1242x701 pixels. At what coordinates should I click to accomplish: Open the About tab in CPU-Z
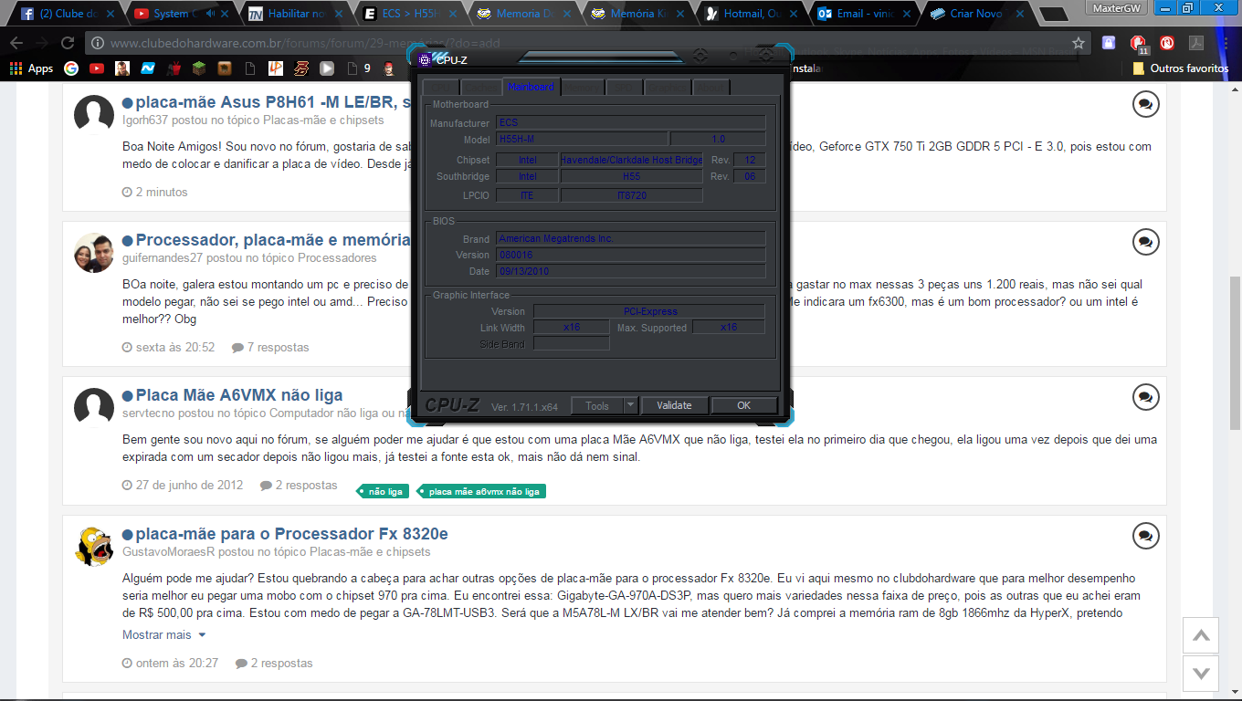[710, 88]
